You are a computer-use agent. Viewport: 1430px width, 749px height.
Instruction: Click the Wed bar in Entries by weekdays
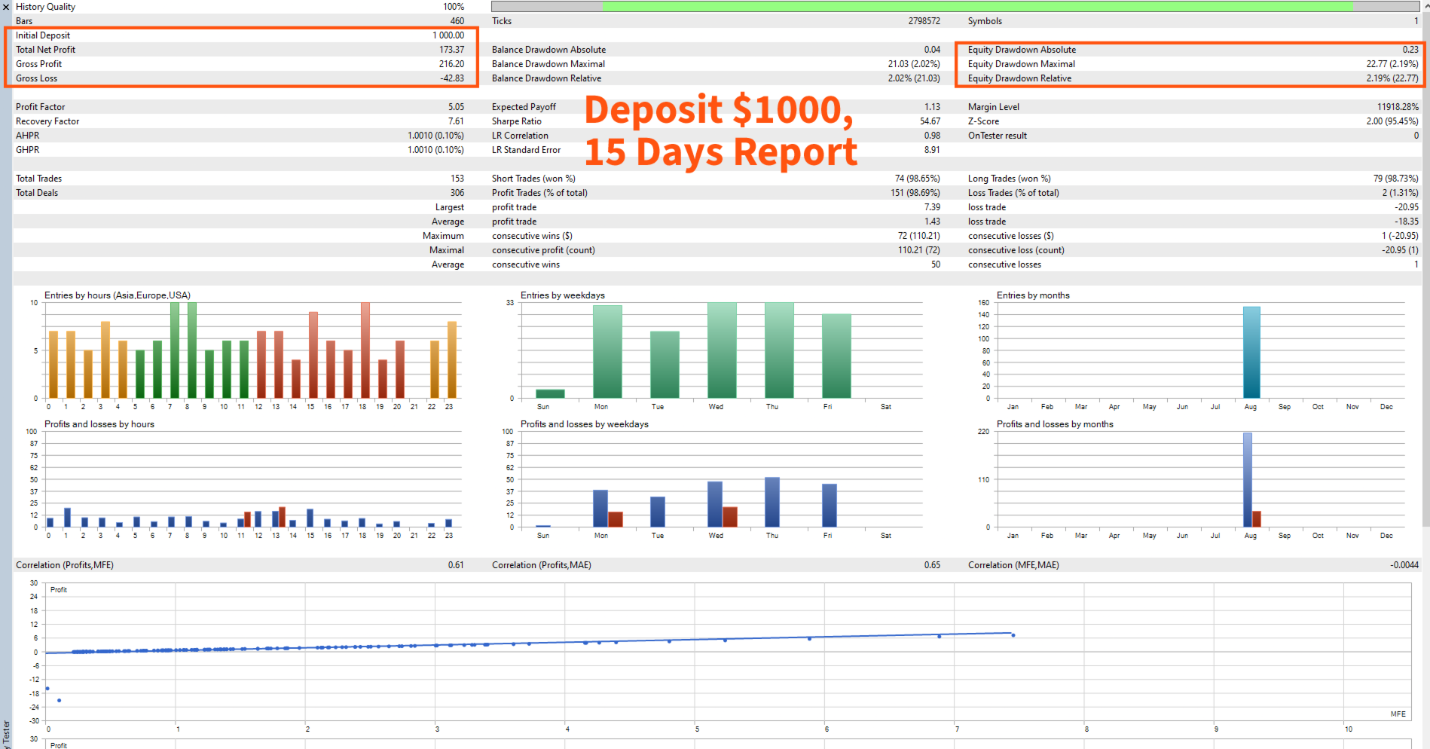pyautogui.click(x=722, y=350)
